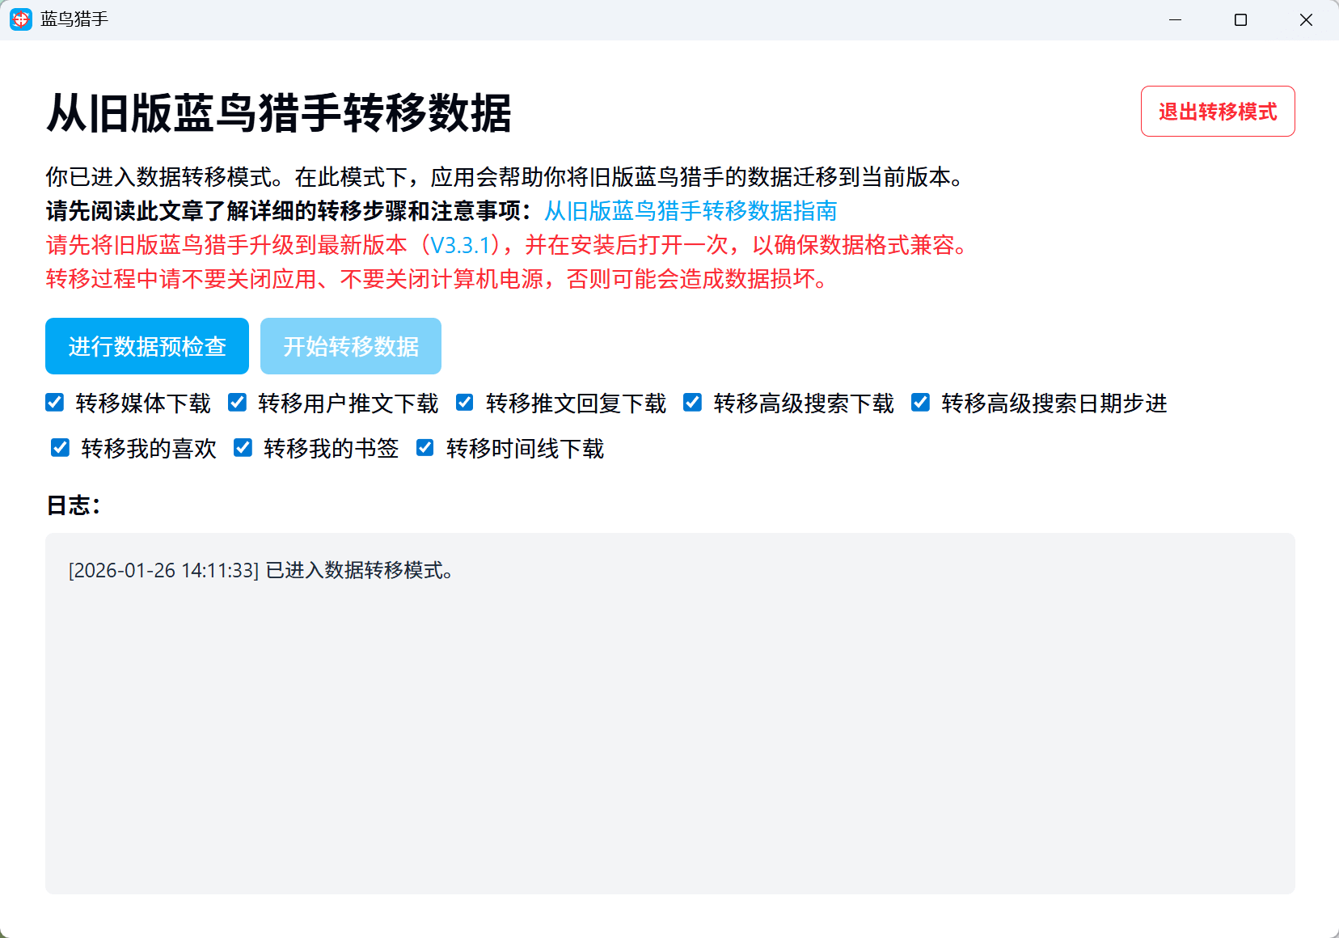
Task: Uncheck the 转移我的喜欢 checkbox
Action: pyautogui.click(x=61, y=448)
